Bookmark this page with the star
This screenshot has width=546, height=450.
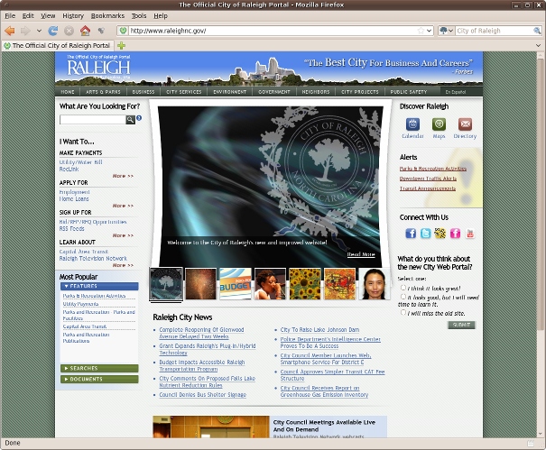(421, 31)
